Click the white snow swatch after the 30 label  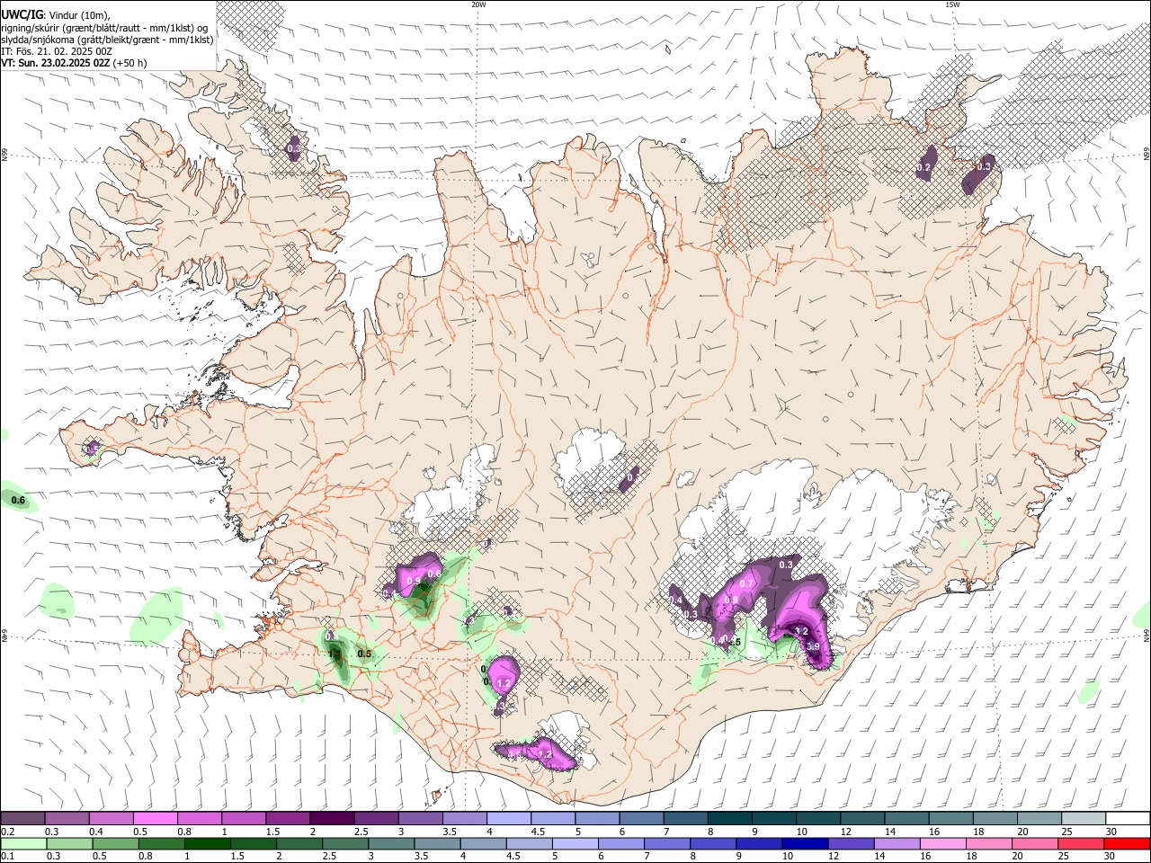[x=1128, y=818]
